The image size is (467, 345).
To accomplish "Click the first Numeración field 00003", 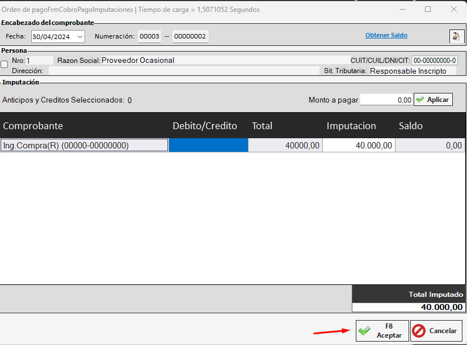I will 150,37.
